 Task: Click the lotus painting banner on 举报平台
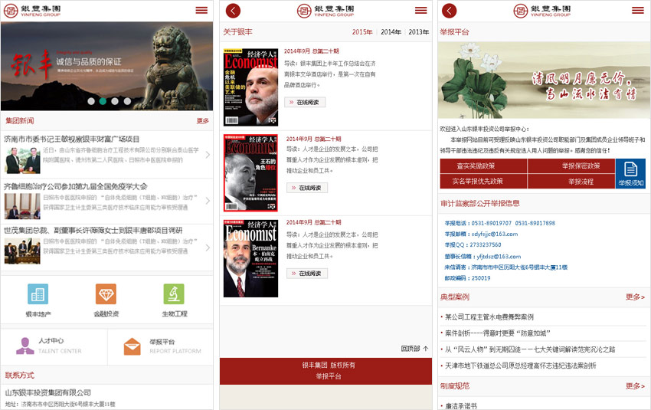pos(545,80)
